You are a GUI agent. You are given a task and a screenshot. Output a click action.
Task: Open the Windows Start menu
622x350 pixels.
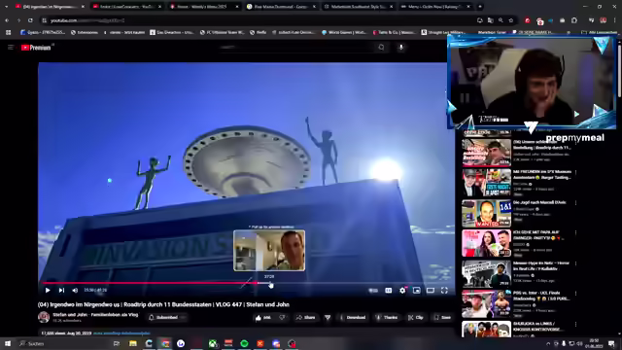pyautogui.click(x=8, y=343)
